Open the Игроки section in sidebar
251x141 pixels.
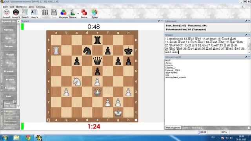pos(9,80)
